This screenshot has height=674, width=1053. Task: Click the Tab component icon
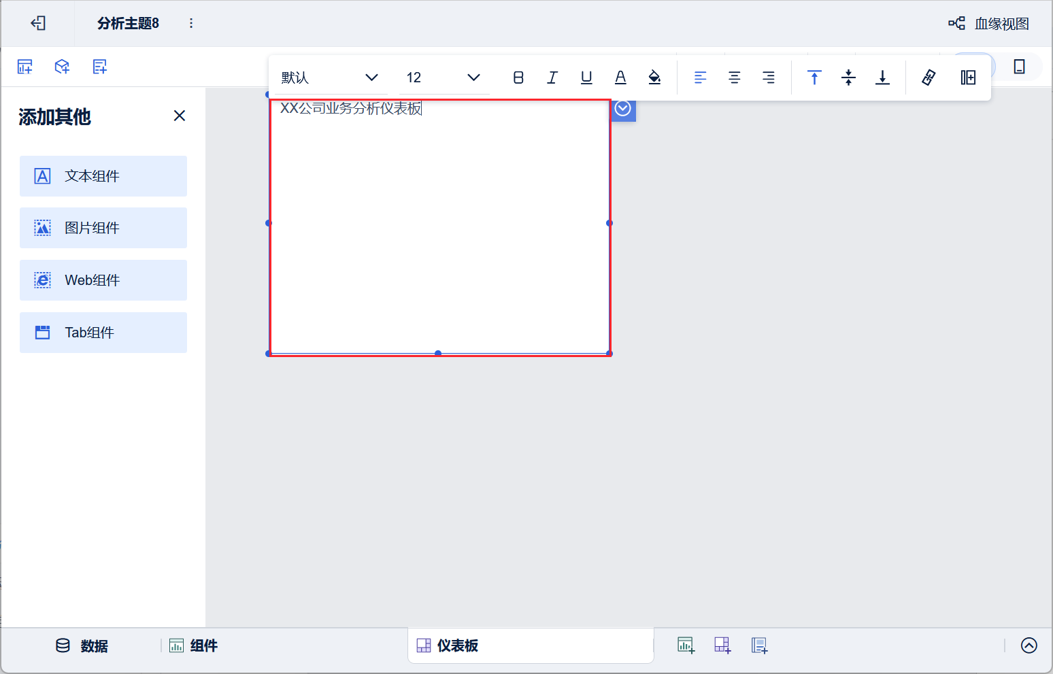[x=42, y=333]
